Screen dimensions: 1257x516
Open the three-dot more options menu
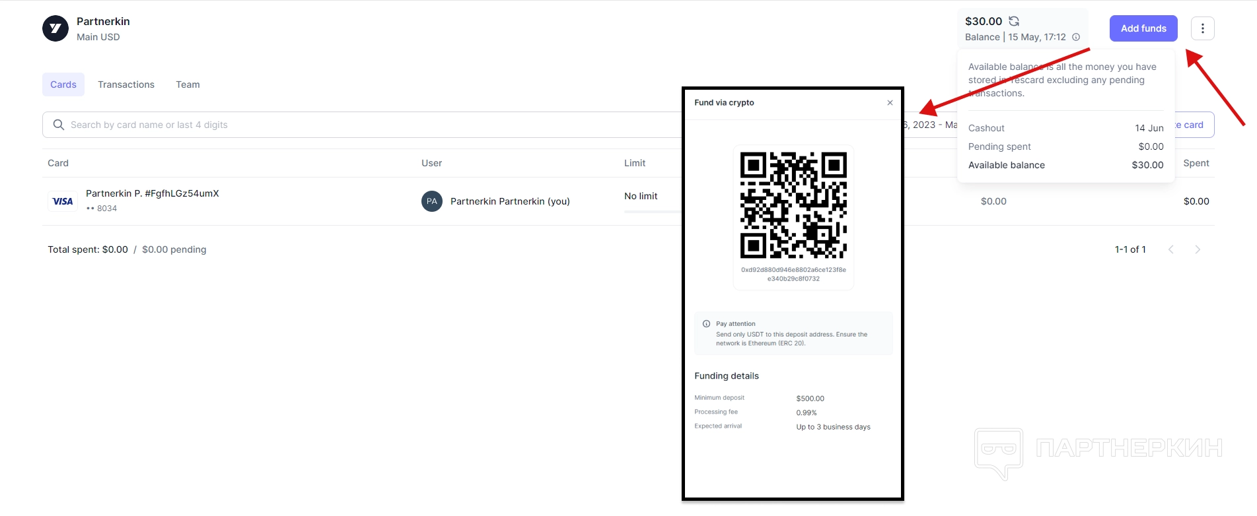(x=1203, y=28)
